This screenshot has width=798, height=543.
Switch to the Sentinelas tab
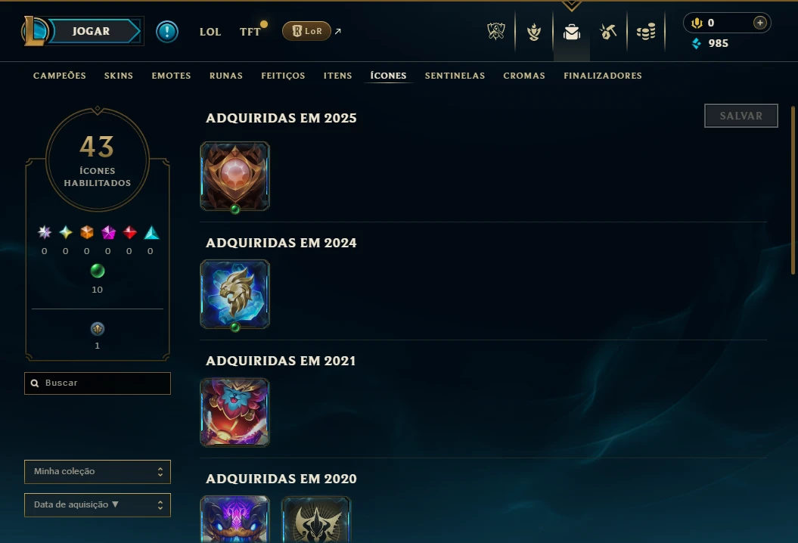(455, 76)
